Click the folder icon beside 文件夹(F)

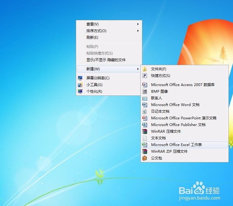coord(145,69)
